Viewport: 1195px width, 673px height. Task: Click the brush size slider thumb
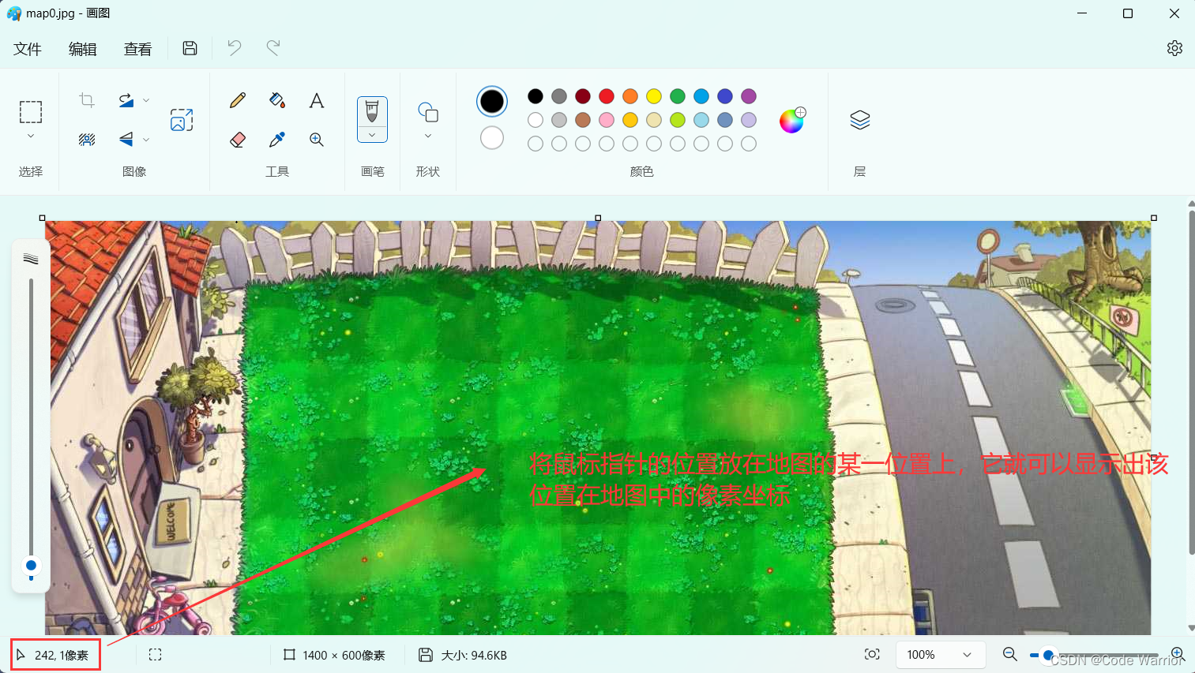click(31, 566)
